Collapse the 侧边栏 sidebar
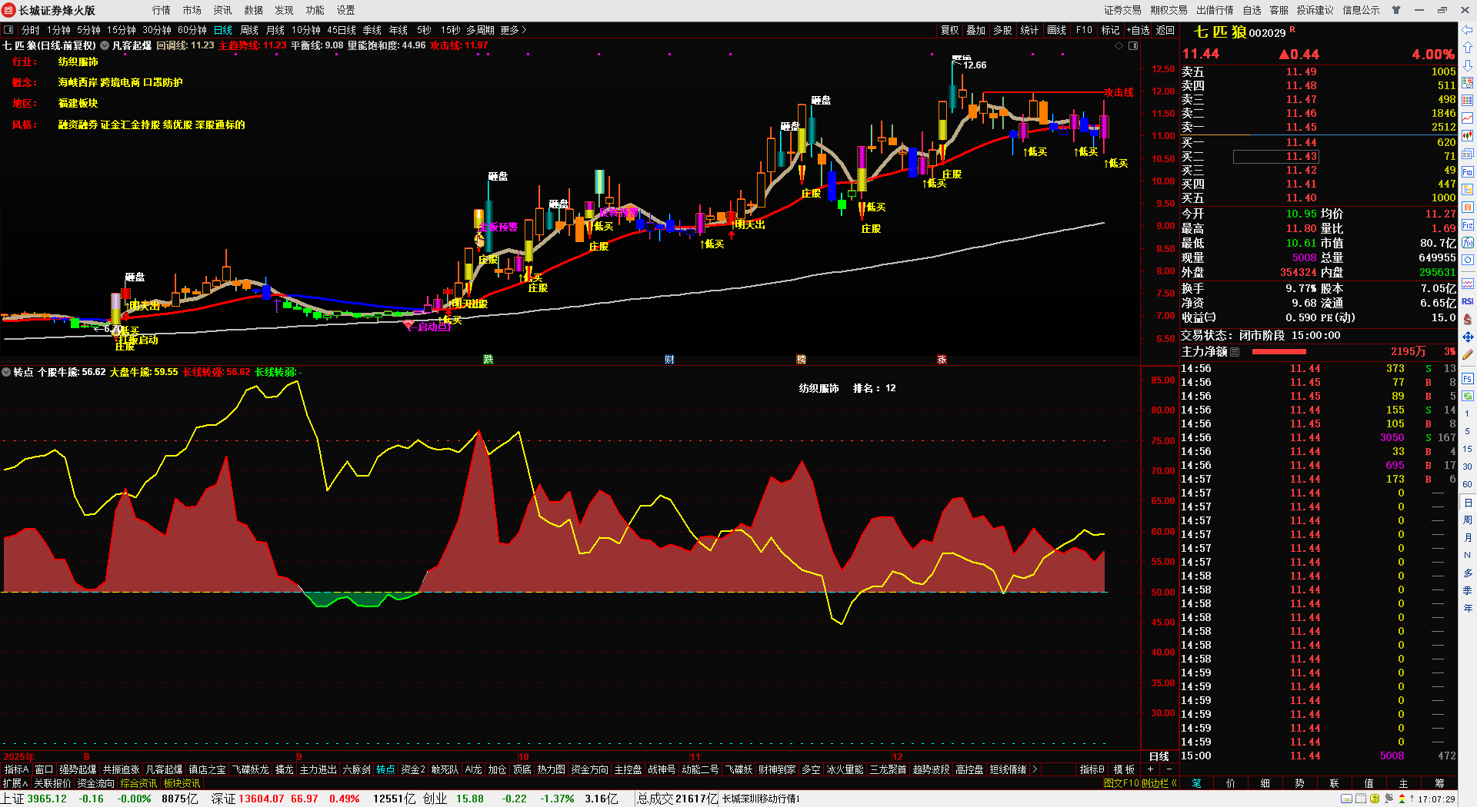This screenshot has height=807, width=1477. [x=1159, y=784]
